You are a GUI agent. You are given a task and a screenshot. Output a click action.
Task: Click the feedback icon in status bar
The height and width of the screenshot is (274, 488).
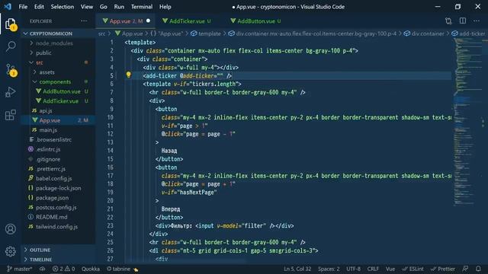click(x=465, y=269)
